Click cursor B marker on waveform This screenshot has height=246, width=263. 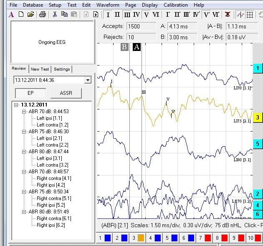point(124,47)
